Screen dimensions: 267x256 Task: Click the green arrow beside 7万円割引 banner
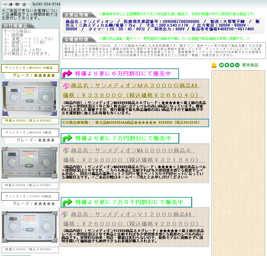[67, 138]
